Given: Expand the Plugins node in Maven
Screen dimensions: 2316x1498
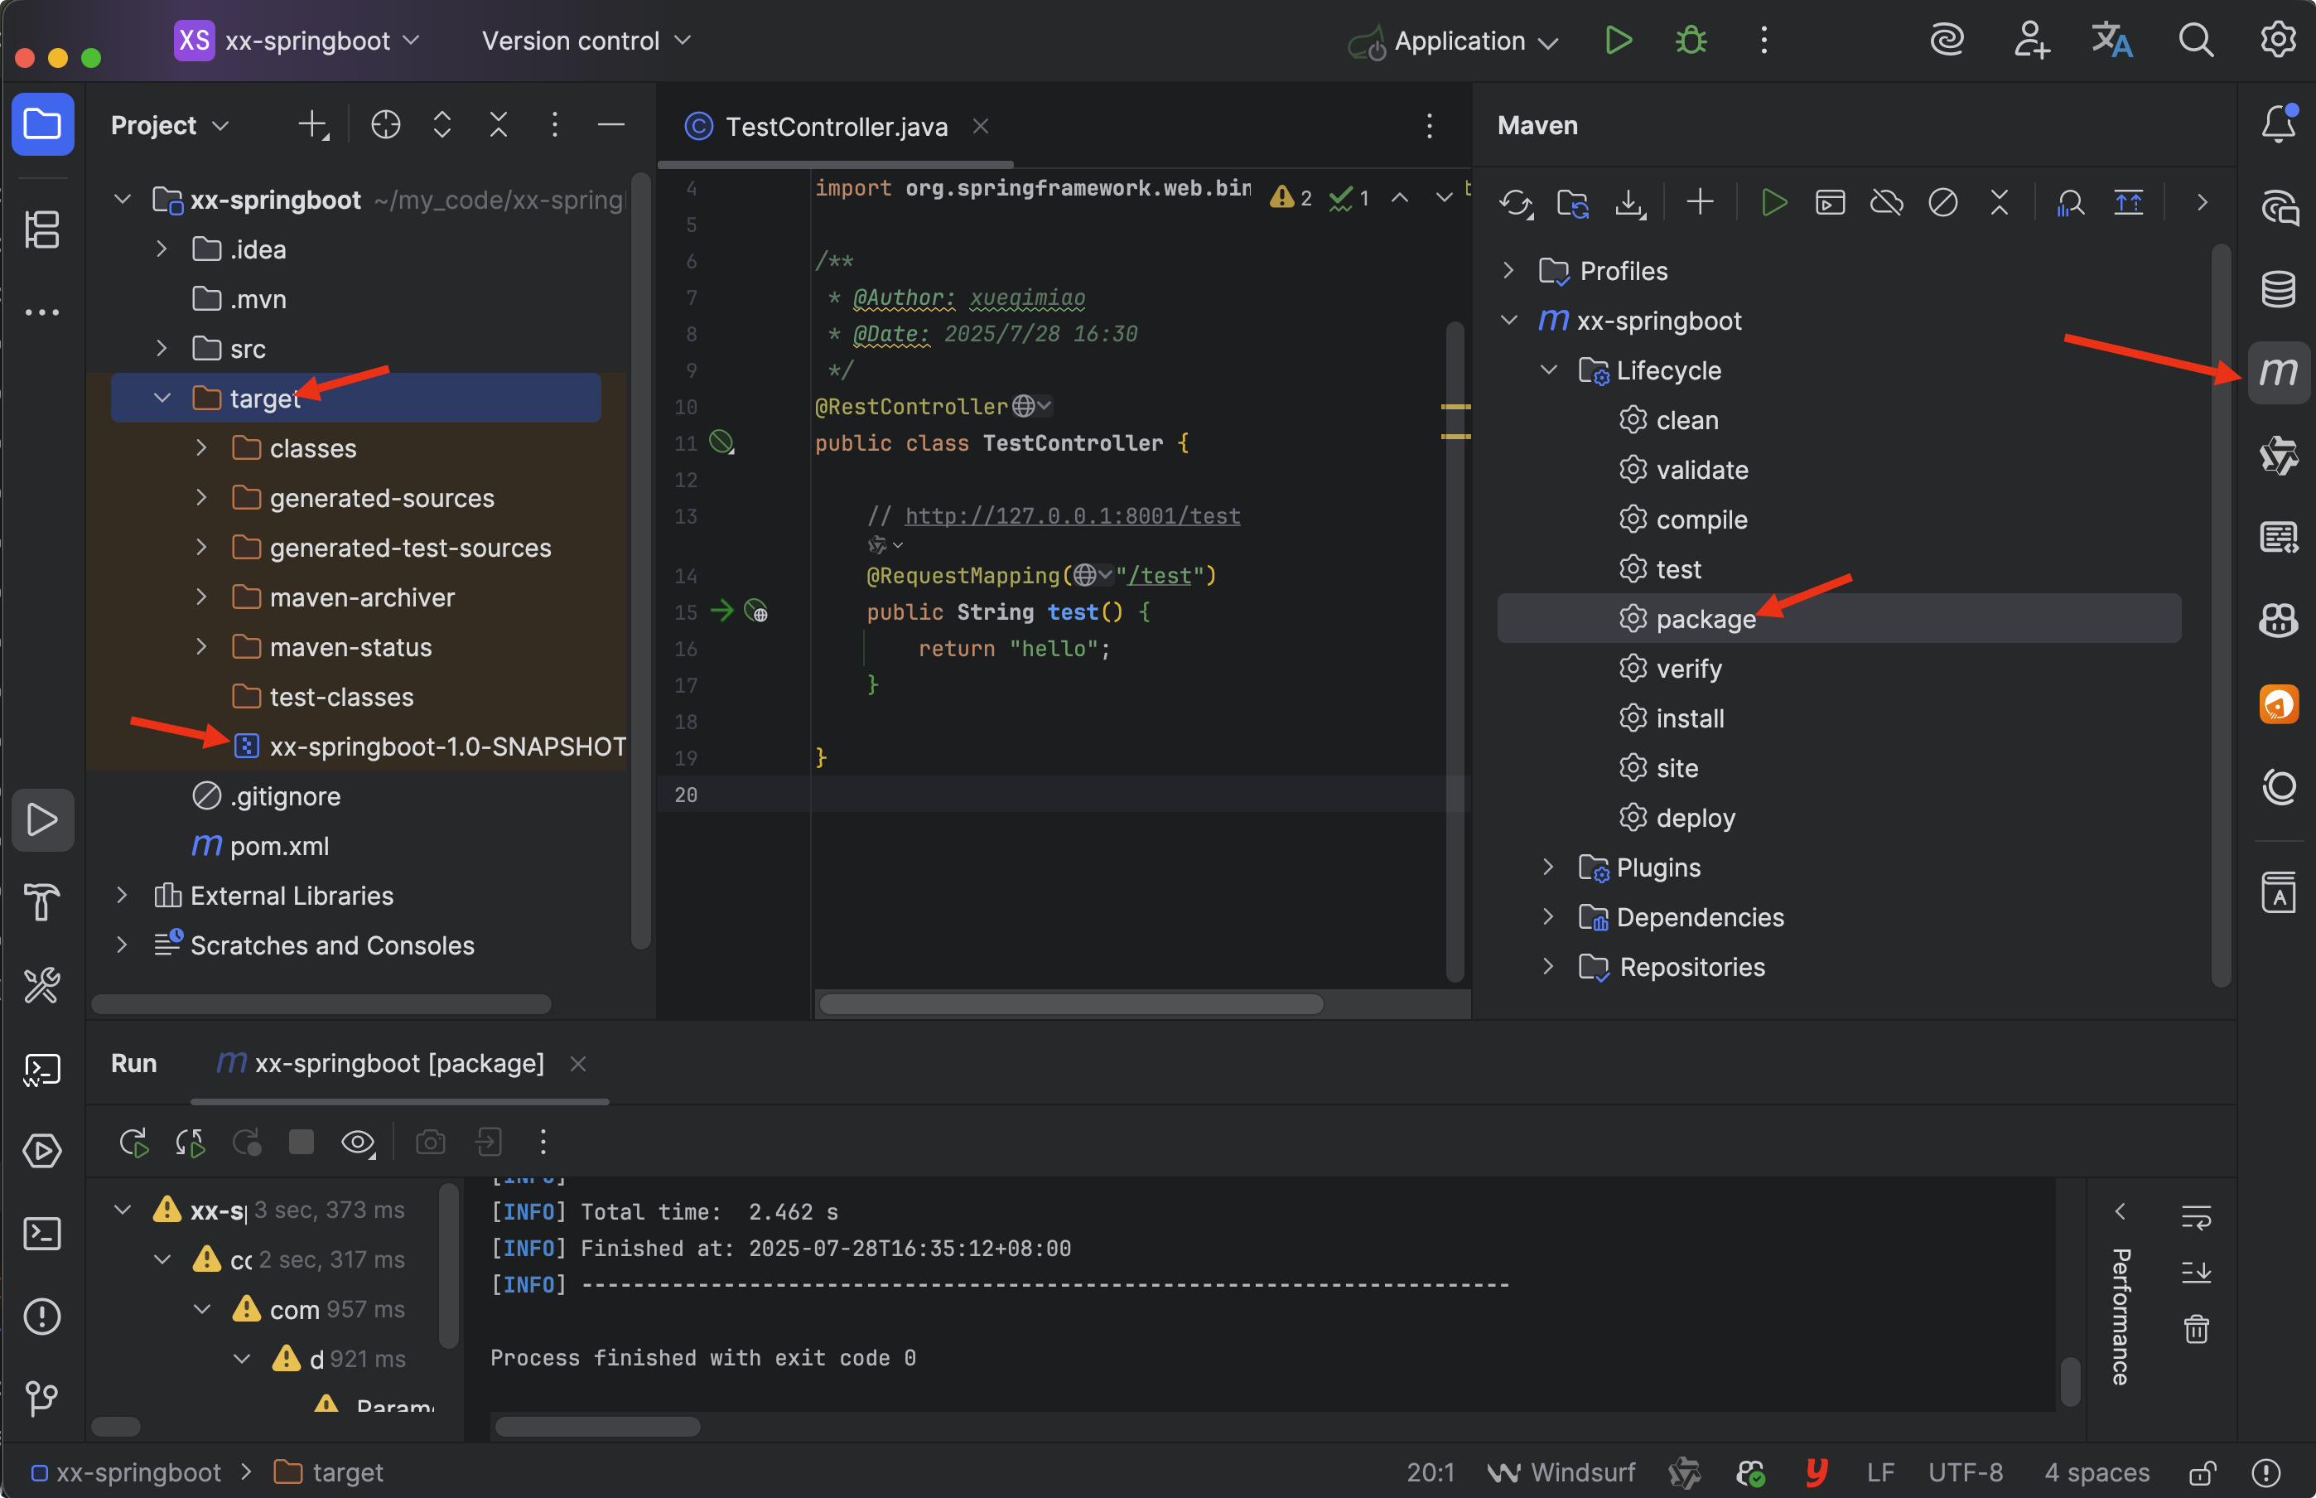Looking at the screenshot, I should click(1548, 867).
